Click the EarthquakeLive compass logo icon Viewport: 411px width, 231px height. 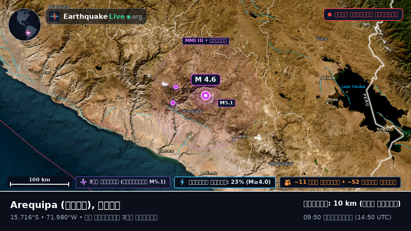(54, 16)
